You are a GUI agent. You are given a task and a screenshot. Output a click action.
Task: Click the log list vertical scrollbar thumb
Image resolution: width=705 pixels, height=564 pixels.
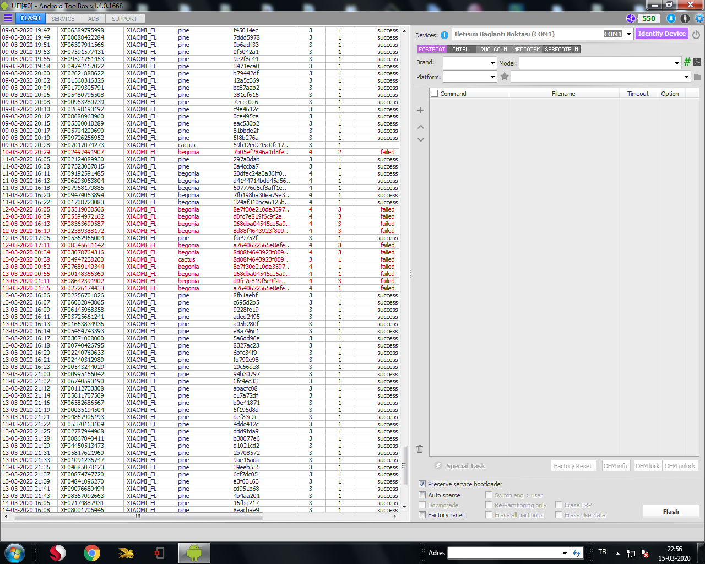click(x=404, y=465)
